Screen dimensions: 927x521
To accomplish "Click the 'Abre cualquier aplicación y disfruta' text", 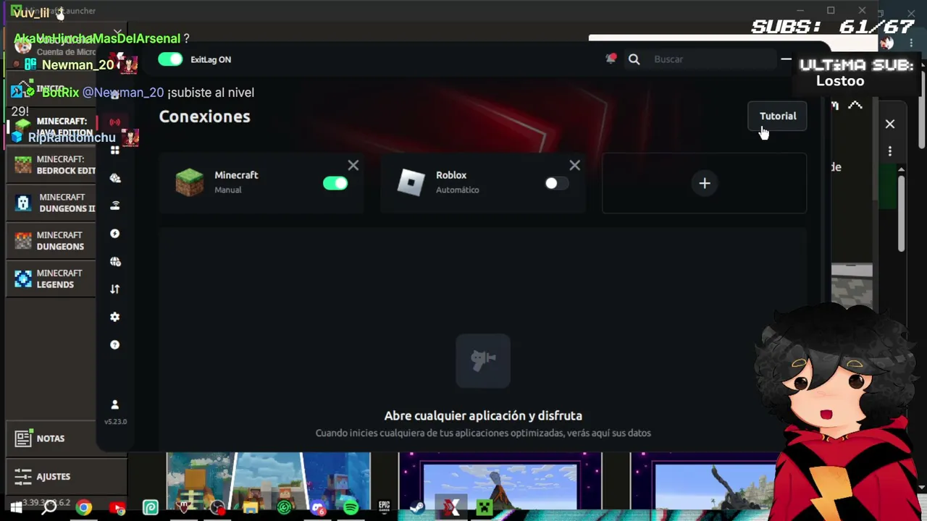I will (483, 416).
